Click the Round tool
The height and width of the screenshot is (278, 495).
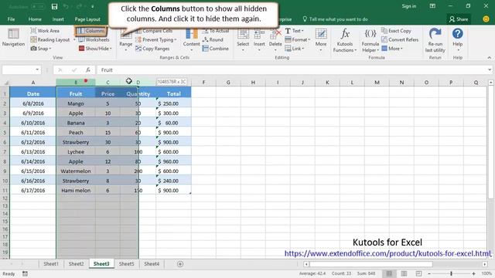point(213,39)
